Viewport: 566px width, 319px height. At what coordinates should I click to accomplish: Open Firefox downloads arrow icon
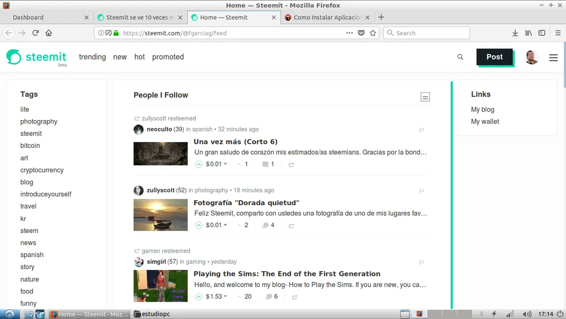pyautogui.click(x=515, y=33)
